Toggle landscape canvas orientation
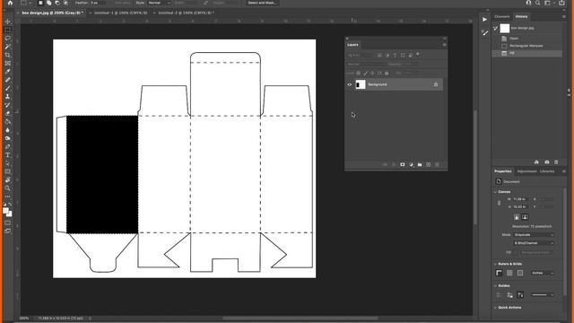The image size is (574, 323). coord(525,217)
